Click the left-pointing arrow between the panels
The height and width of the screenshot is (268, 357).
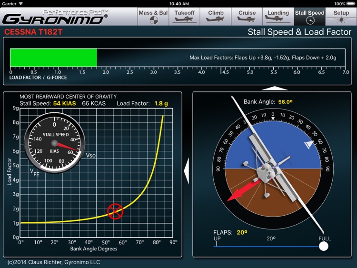coord(187,171)
